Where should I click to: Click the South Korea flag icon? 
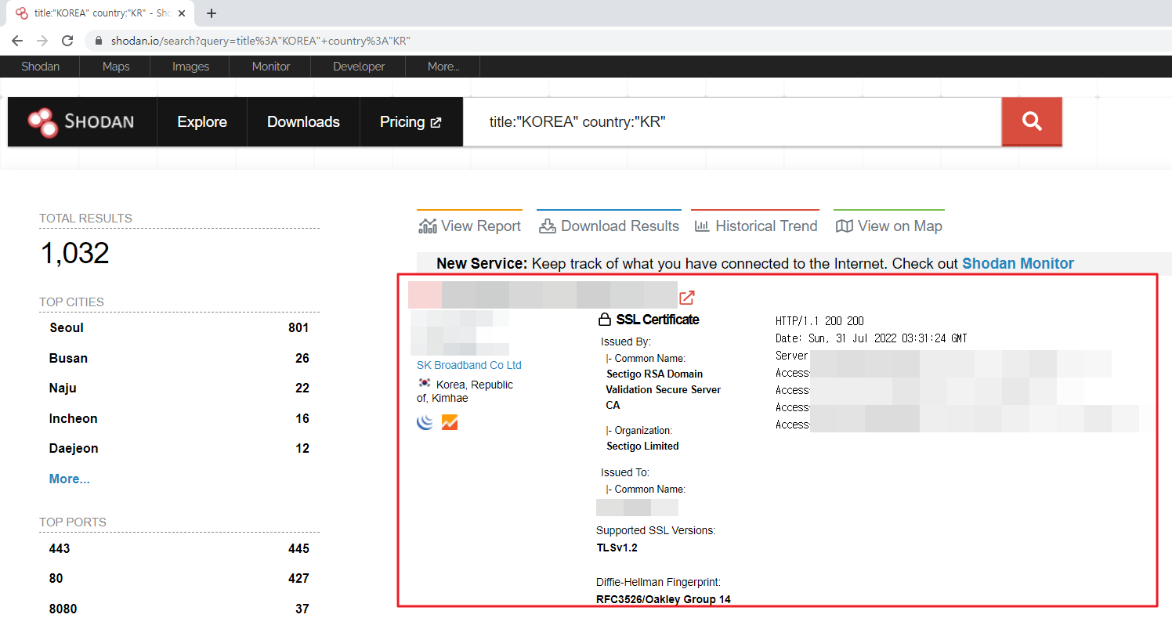(425, 383)
